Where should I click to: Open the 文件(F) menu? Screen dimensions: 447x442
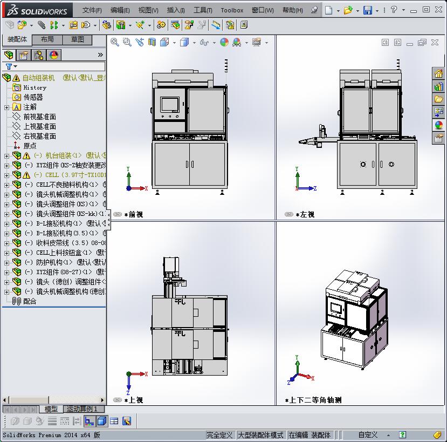click(x=92, y=10)
